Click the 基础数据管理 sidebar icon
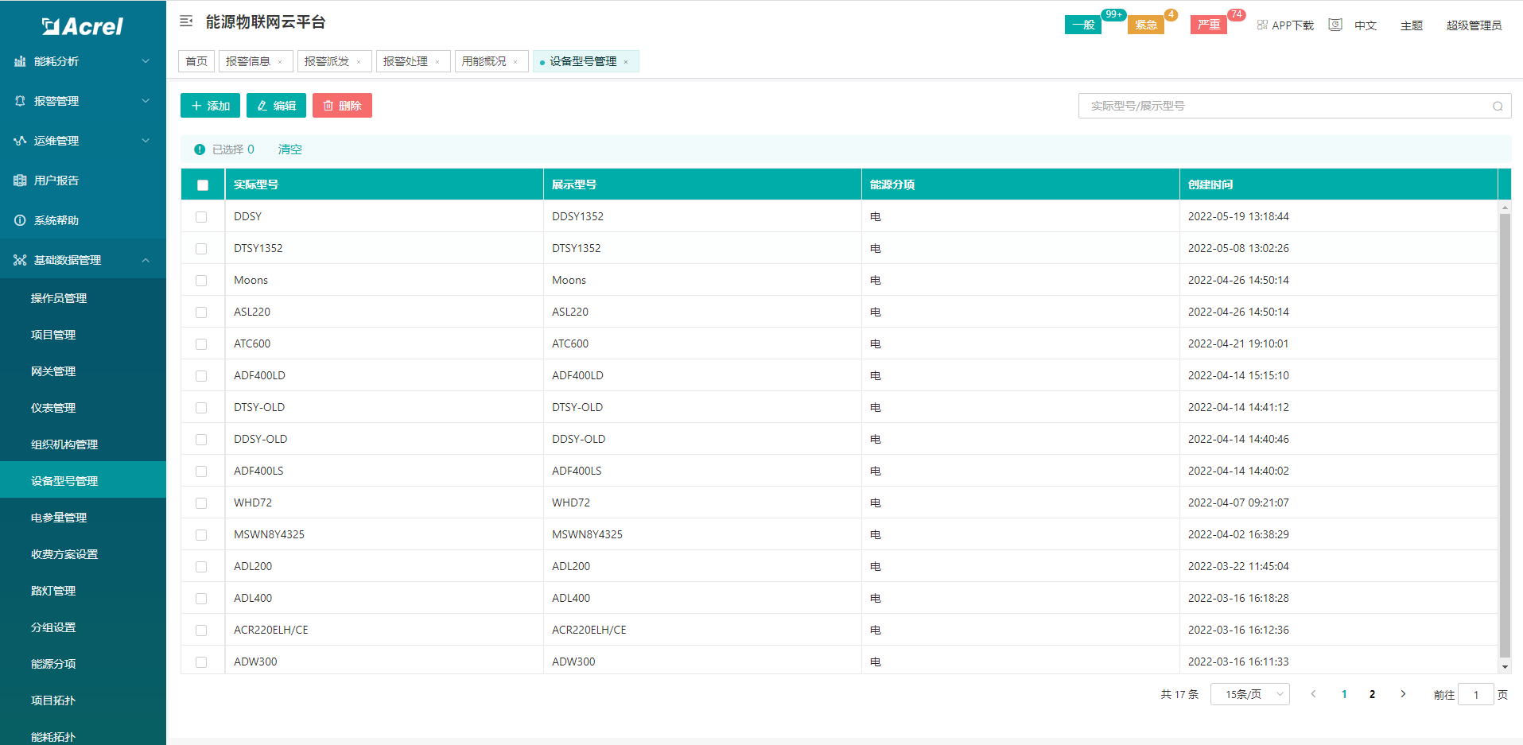1523x745 pixels. [20, 260]
